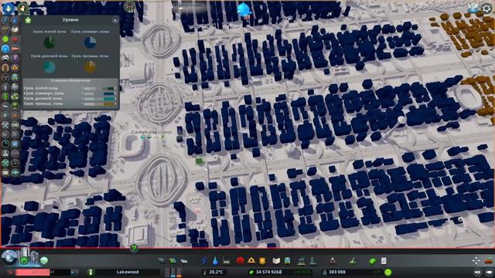Click orange industrial level legend gradient
This screenshot has width=495, height=278.
[99, 103]
